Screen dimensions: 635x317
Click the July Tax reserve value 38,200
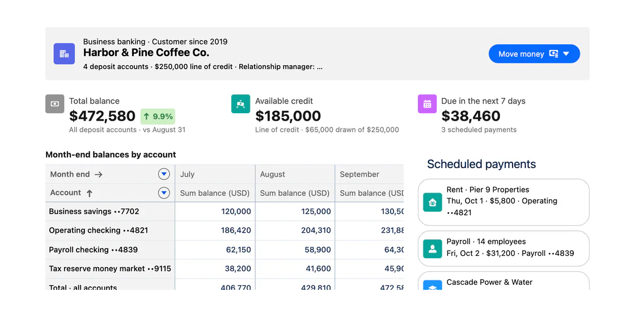click(239, 269)
